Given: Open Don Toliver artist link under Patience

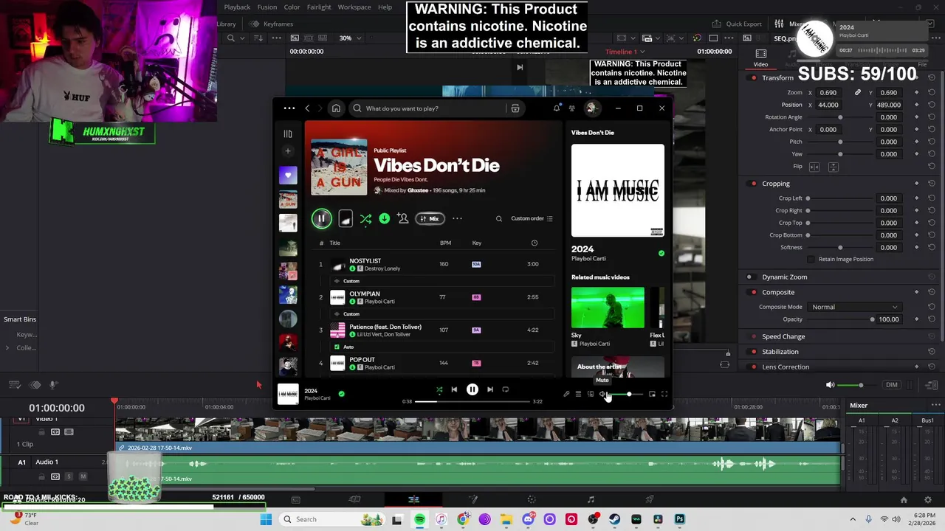Looking at the screenshot, I should (x=396, y=334).
